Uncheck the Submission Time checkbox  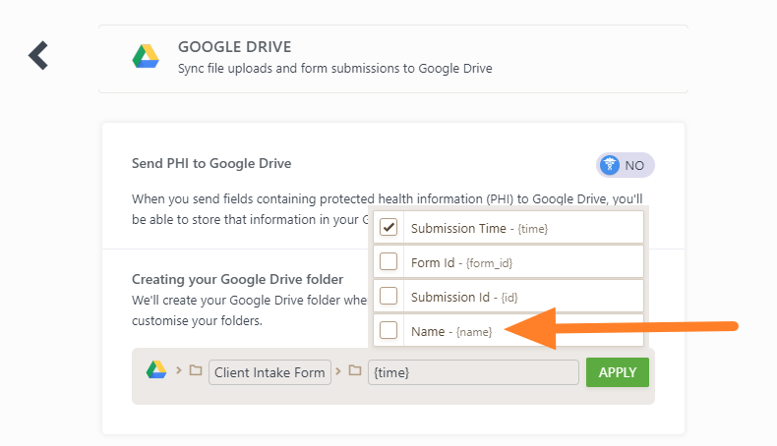[388, 228]
